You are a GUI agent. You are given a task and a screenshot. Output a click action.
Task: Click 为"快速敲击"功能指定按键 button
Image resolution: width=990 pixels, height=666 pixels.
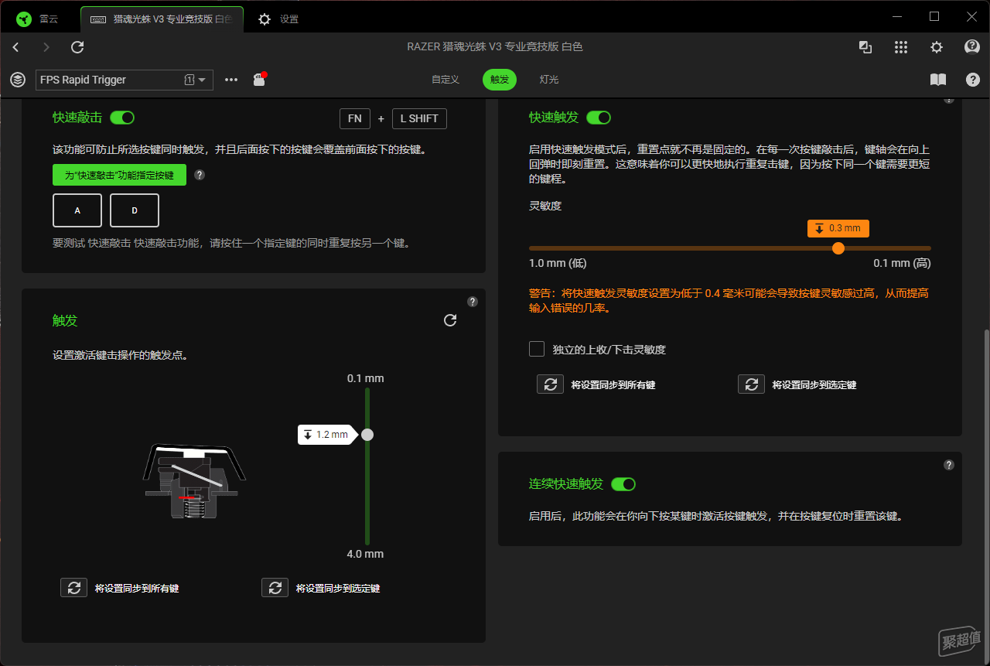[x=119, y=175]
